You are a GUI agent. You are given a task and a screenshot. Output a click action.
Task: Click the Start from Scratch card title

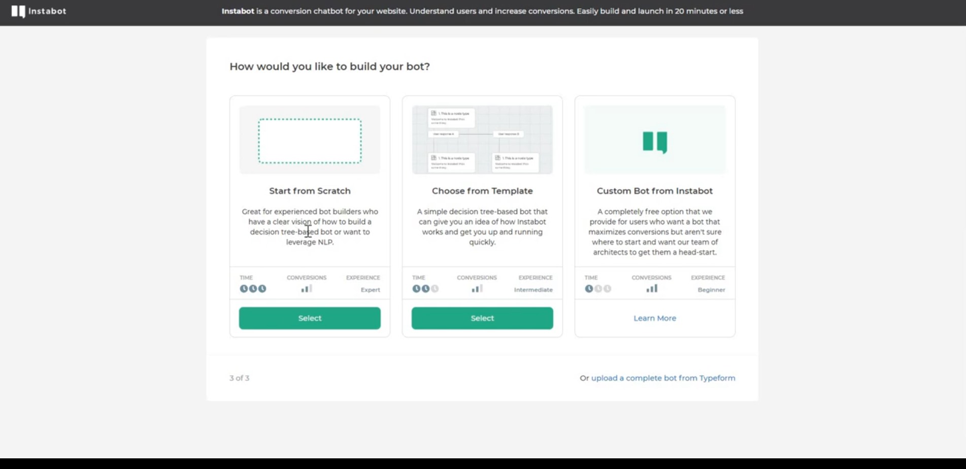[310, 191]
